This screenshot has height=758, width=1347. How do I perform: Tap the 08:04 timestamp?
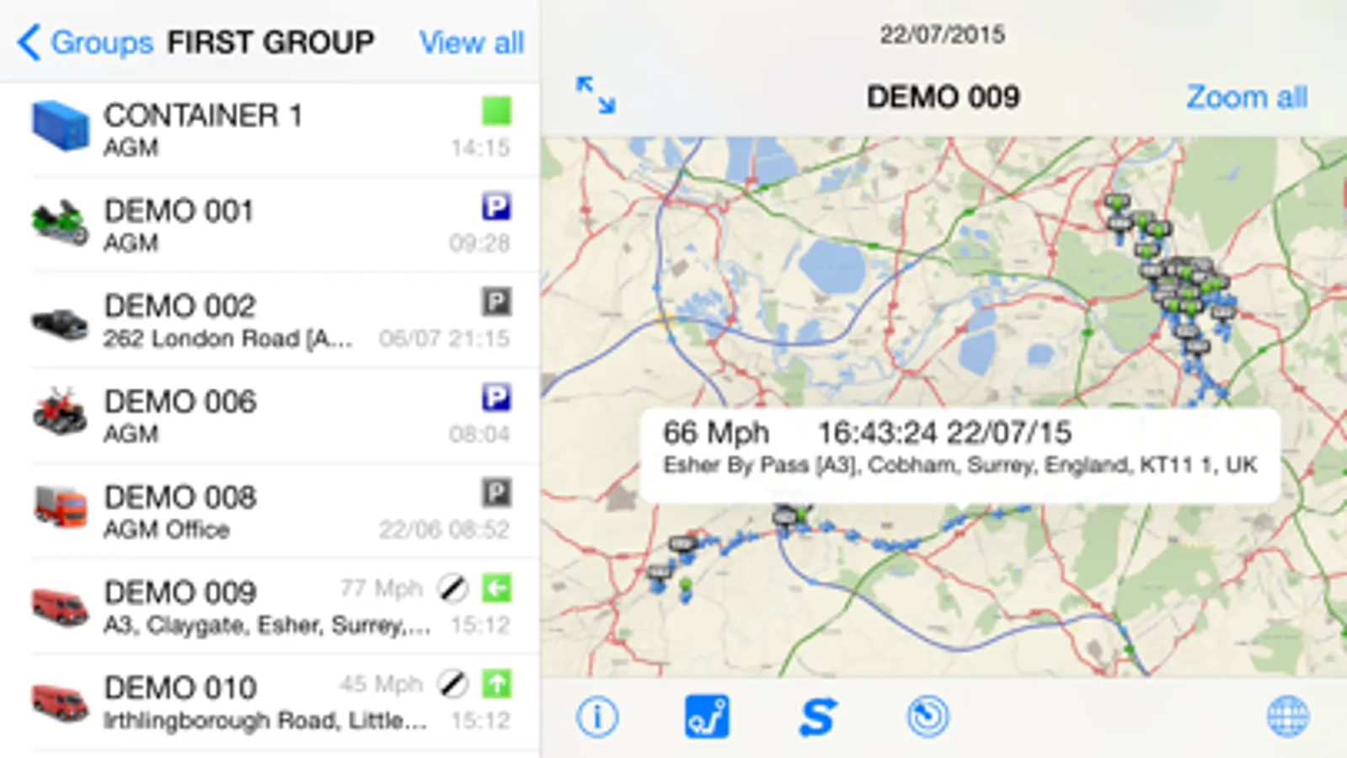479,435
